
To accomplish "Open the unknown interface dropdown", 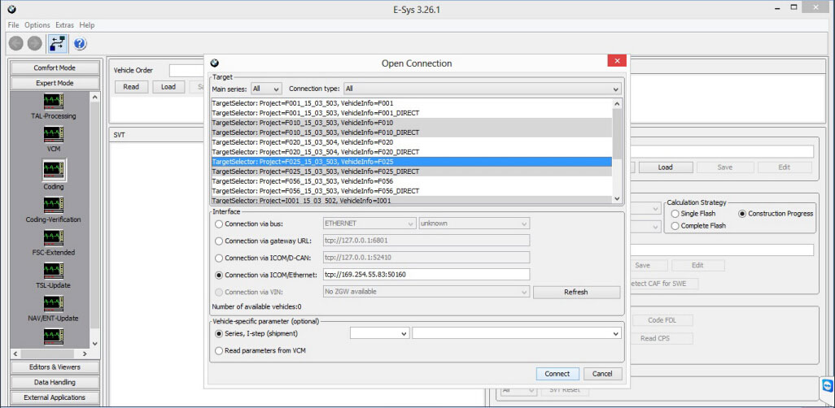I will (474, 224).
